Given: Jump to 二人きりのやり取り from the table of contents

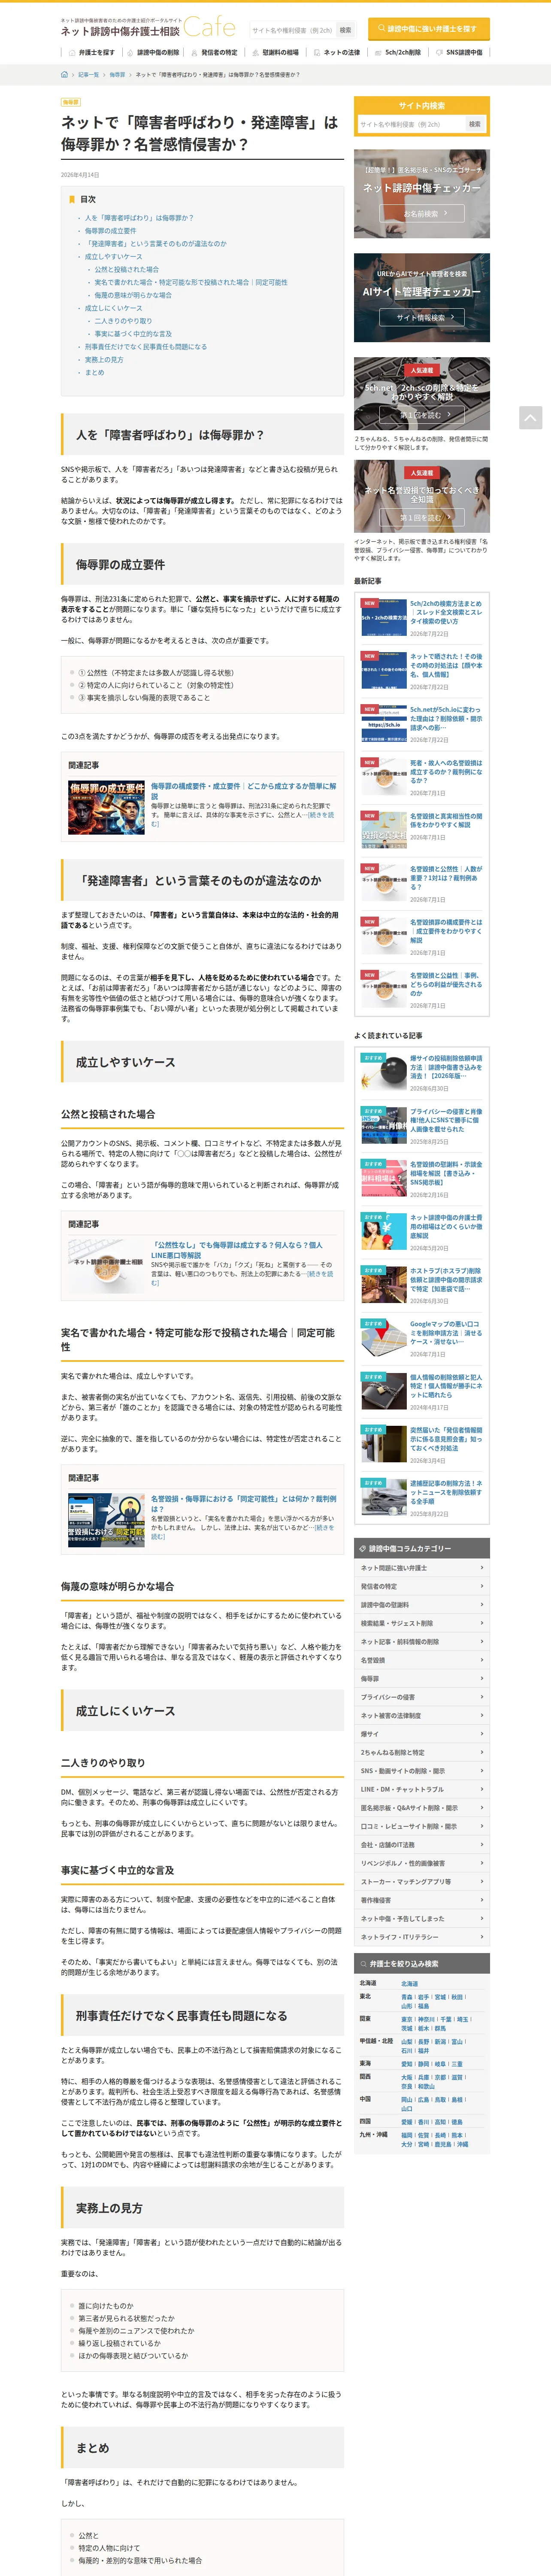Looking at the screenshot, I should 123,321.
